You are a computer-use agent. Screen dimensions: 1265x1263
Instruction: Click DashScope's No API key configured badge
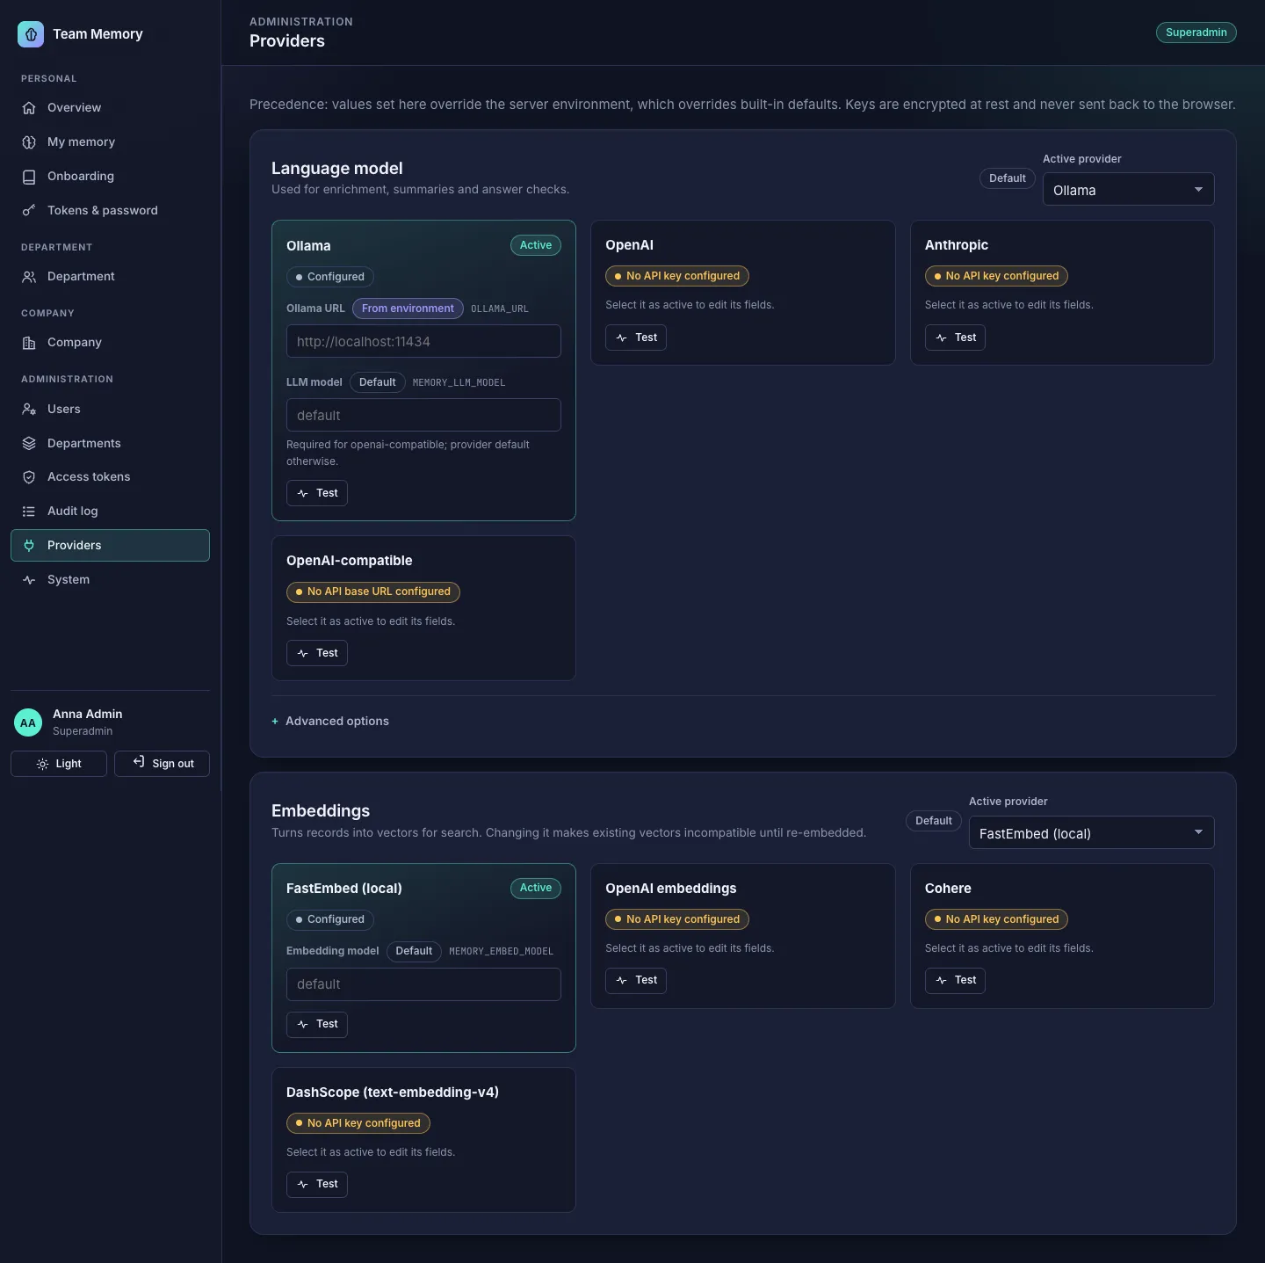(x=358, y=1123)
